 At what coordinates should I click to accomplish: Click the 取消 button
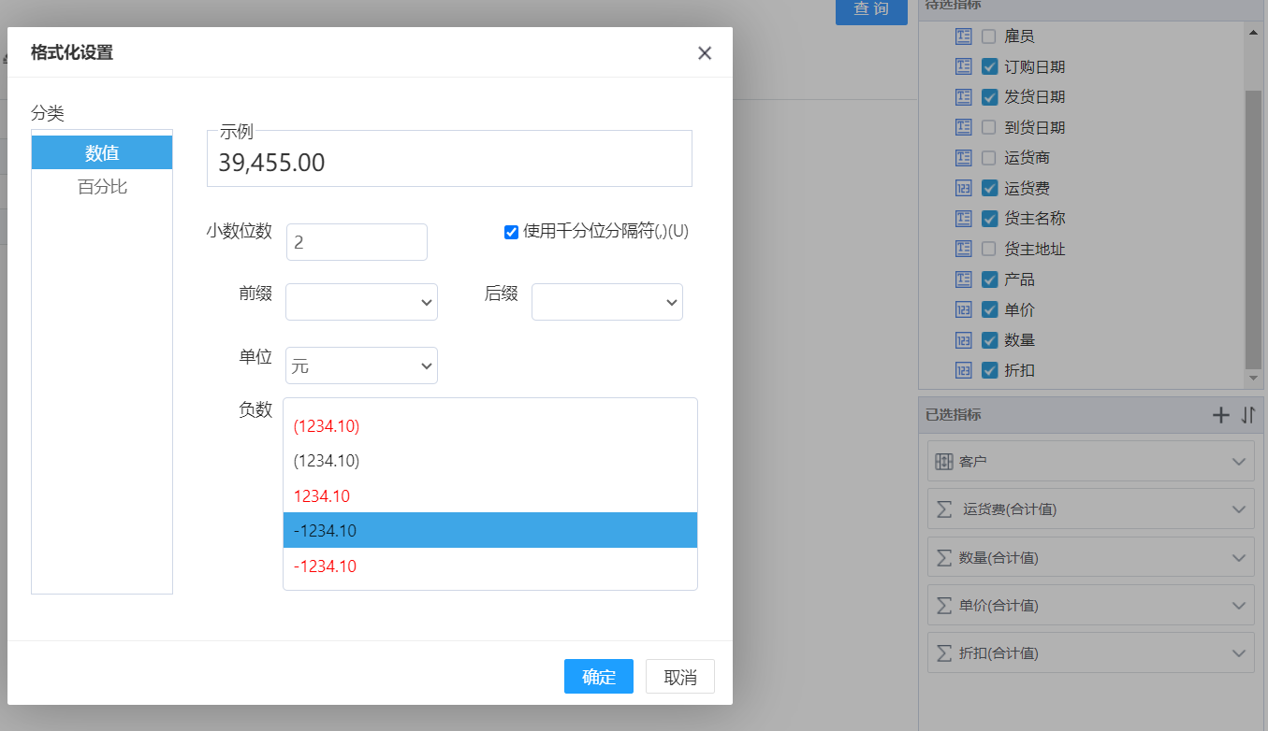(679, 677)
